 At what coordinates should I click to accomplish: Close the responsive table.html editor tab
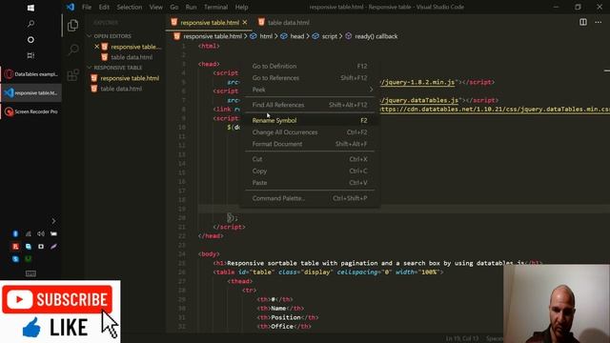[245, 23]
